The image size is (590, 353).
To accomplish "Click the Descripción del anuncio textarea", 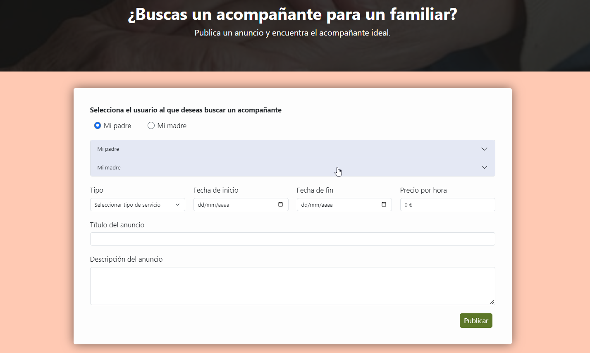I will pyautogui.click(x=292, y=286).
